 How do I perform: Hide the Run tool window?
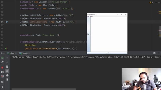[159, 53]
